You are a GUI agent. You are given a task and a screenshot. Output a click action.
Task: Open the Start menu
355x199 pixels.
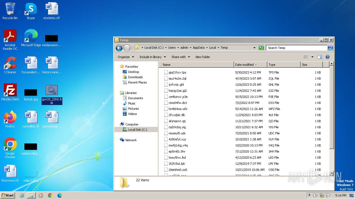pos(7,195)
